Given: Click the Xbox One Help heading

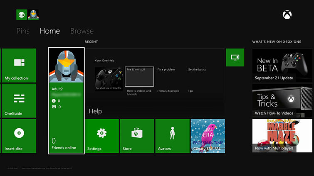Looking at the screenshot, I should point(104,61).
